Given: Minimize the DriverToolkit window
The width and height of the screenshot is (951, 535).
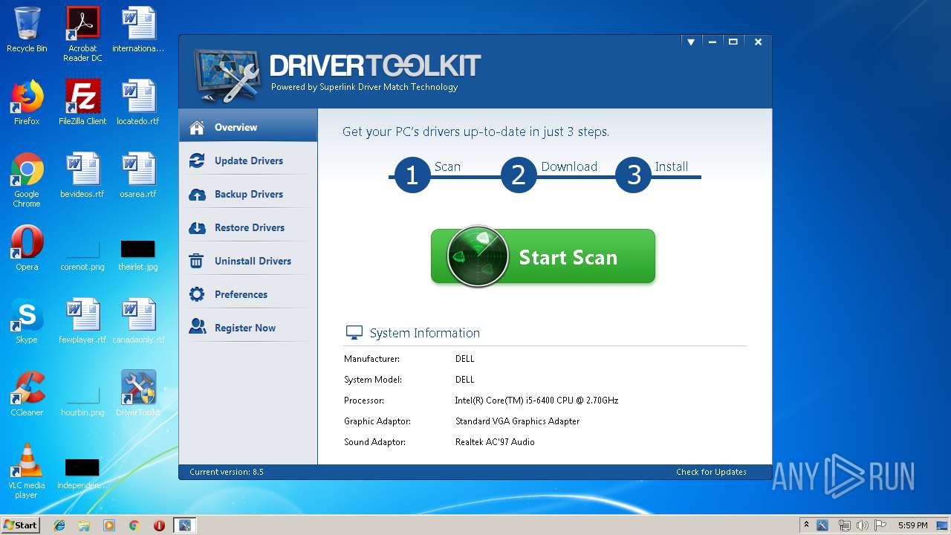Looking at the screenshot, I should (712, 42).
